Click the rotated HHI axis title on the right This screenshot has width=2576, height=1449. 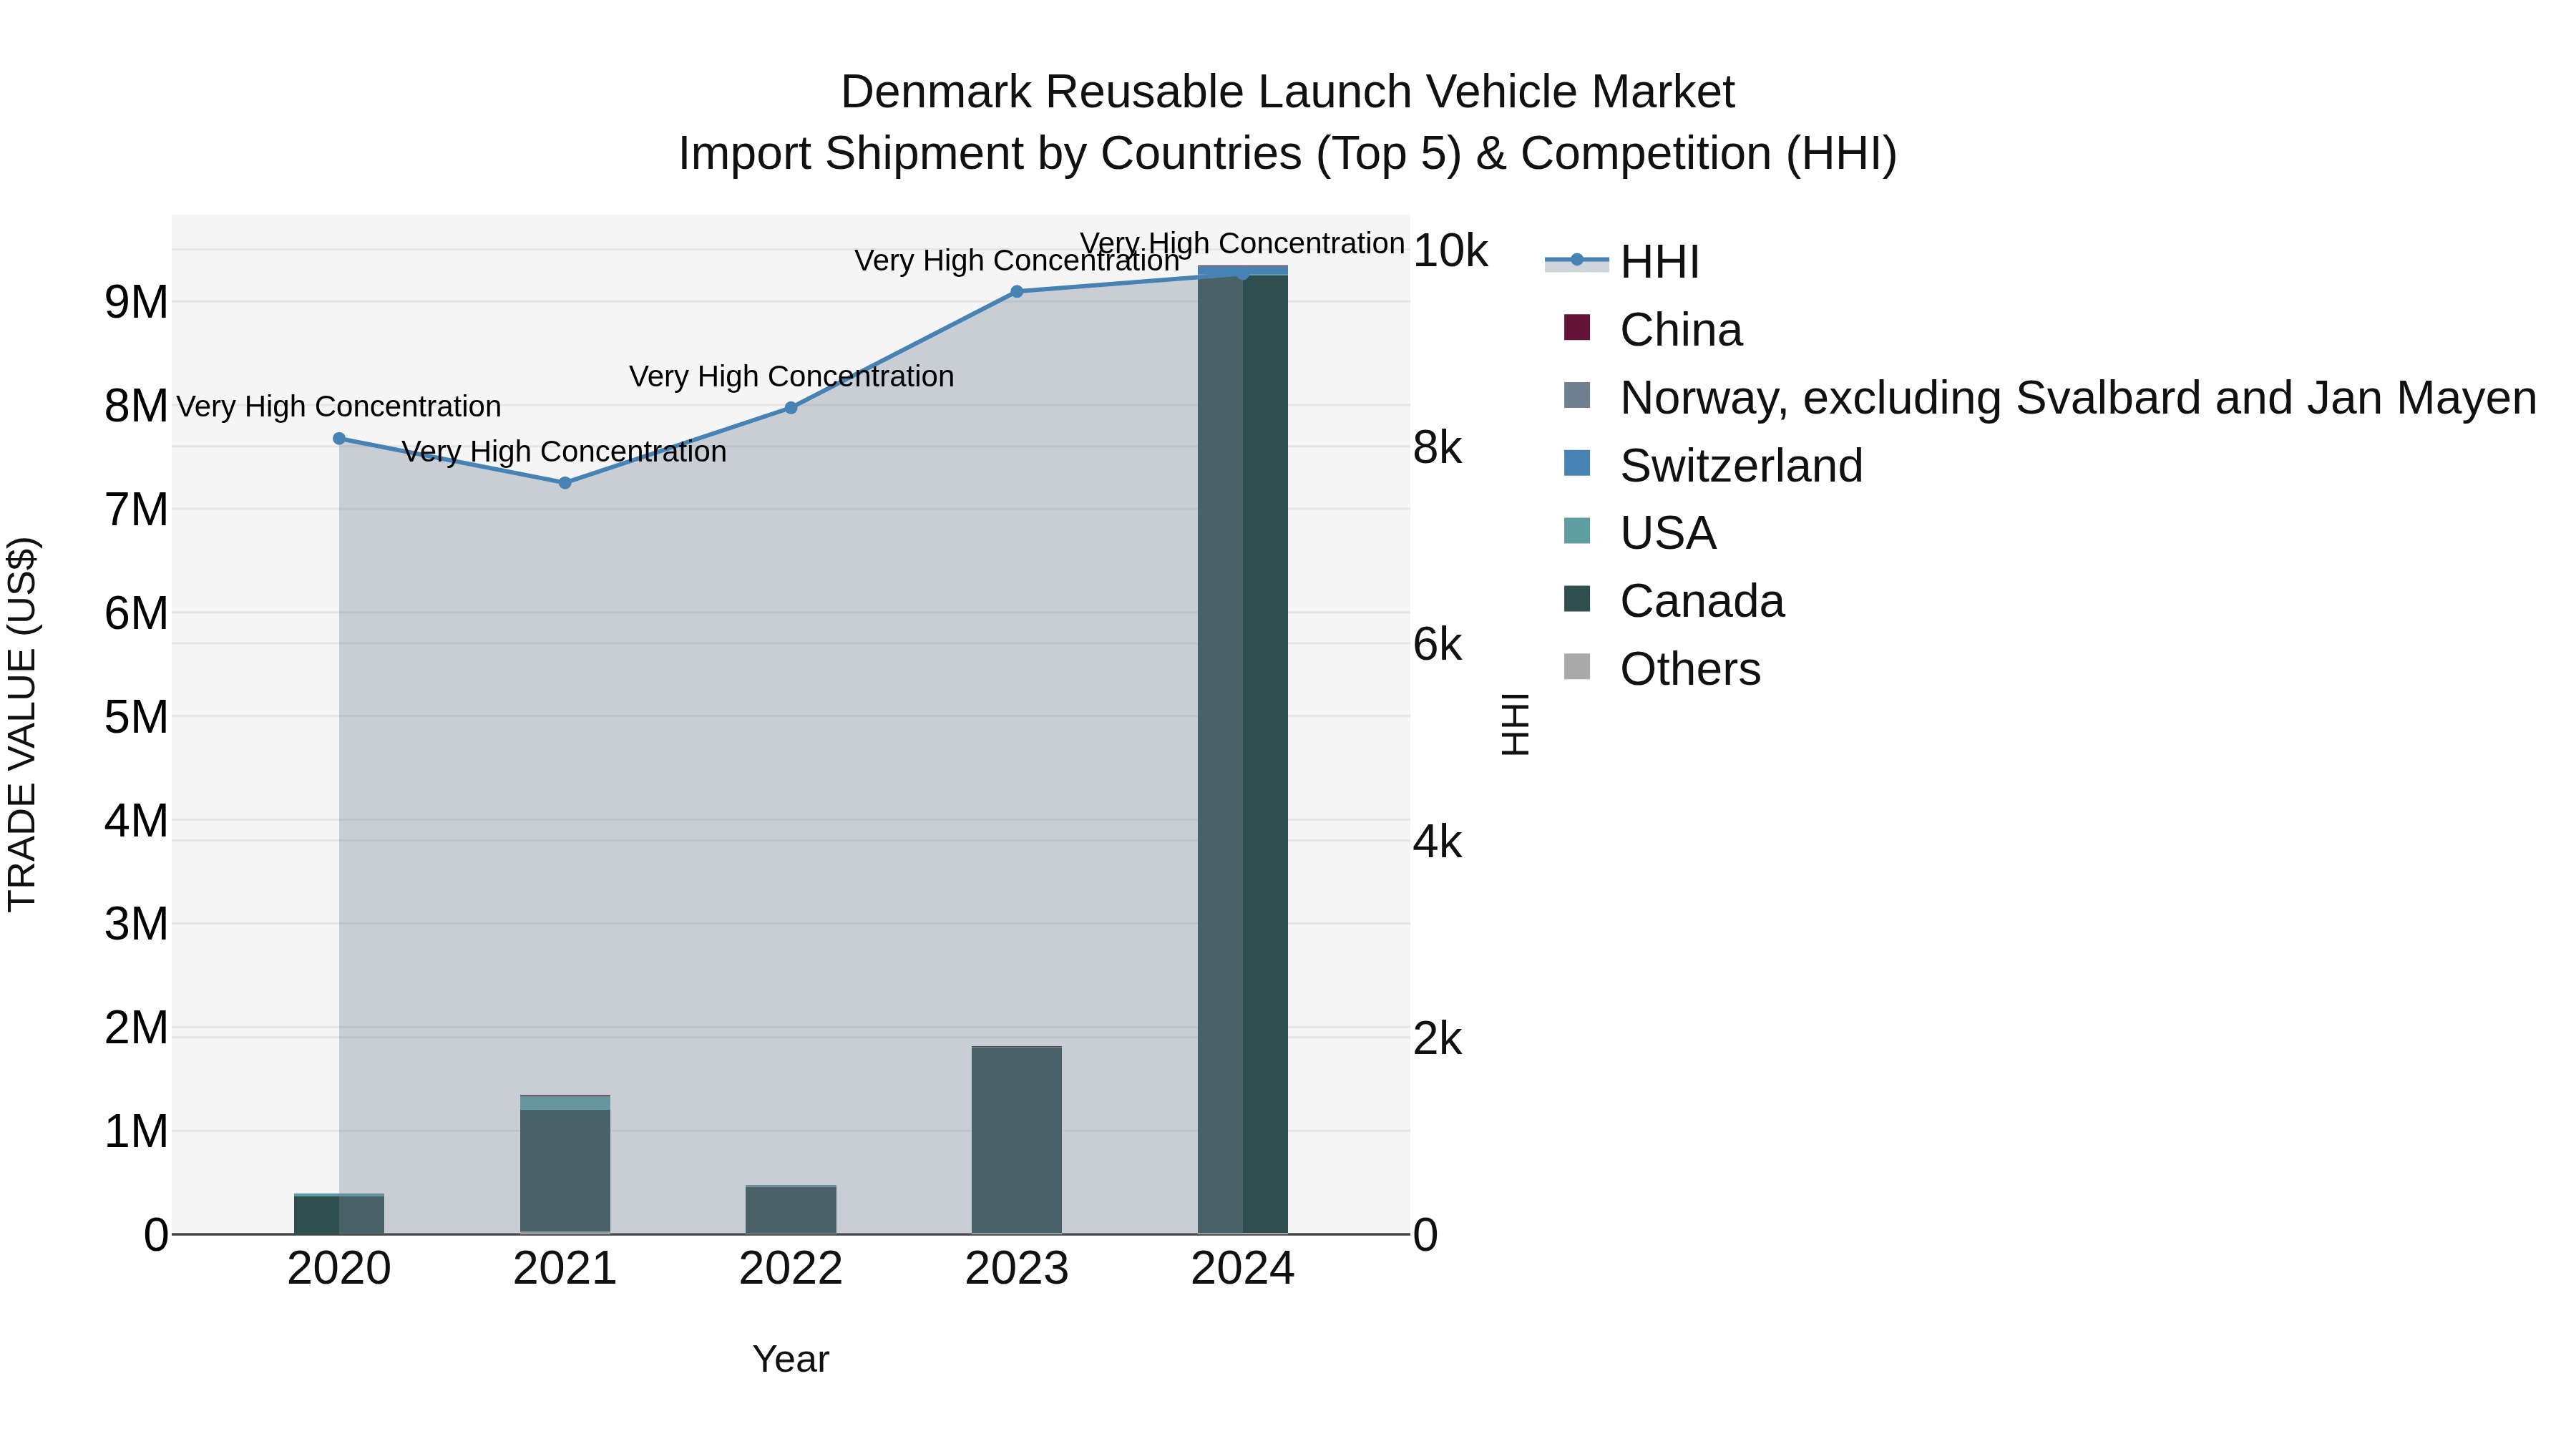(x=1516, y=724)
